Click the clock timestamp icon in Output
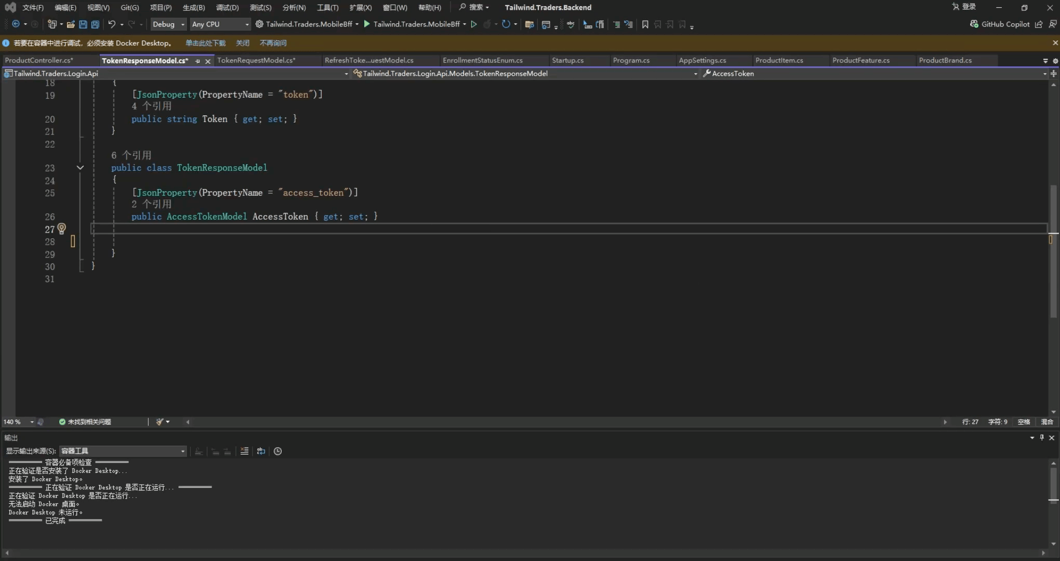 point(277,451)
